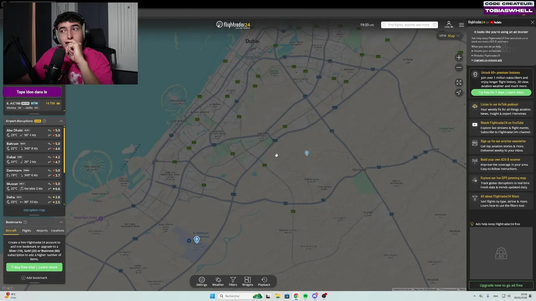Select the Dubai DXB disruption row

coord(33,160)
